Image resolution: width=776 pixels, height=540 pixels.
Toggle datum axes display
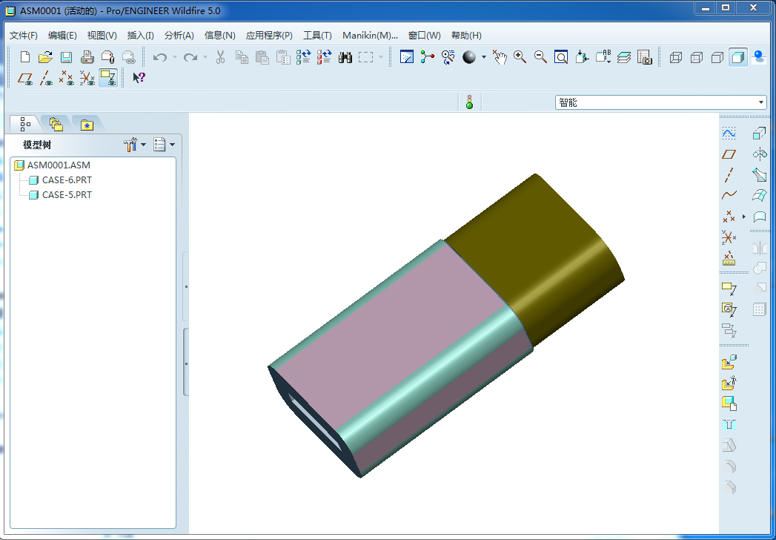[46, 78]
